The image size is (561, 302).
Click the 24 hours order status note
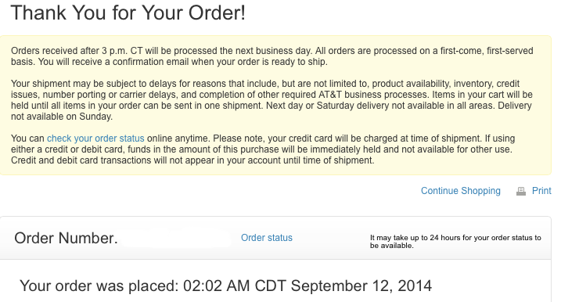pyautogui.click(x=455, y=242)
